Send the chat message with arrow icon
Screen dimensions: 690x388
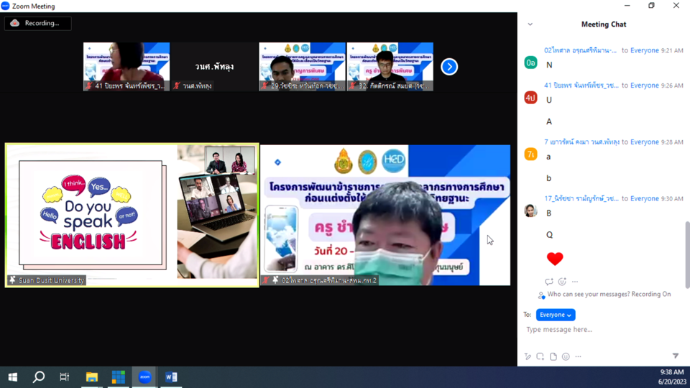pos(675,356)
